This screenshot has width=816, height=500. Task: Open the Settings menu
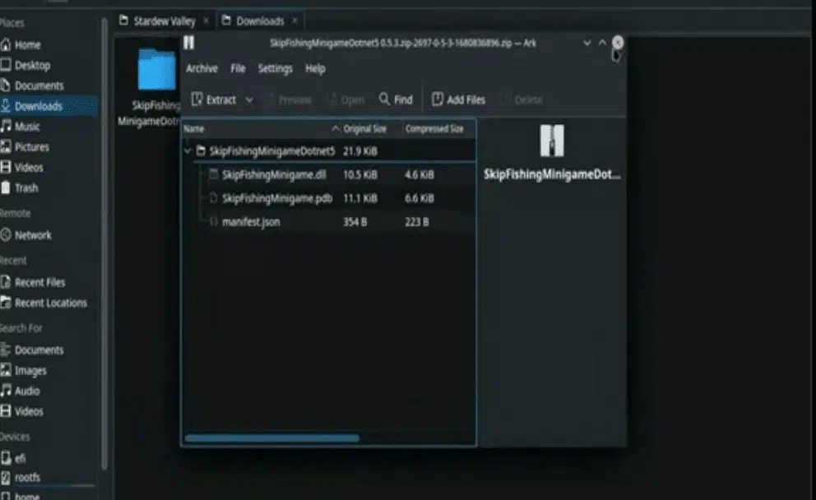276,68
